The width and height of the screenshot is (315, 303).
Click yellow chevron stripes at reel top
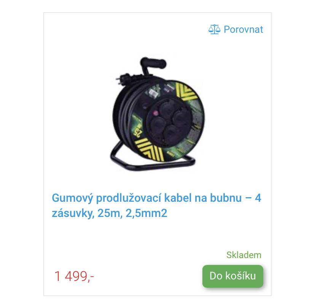pos(186,91)
